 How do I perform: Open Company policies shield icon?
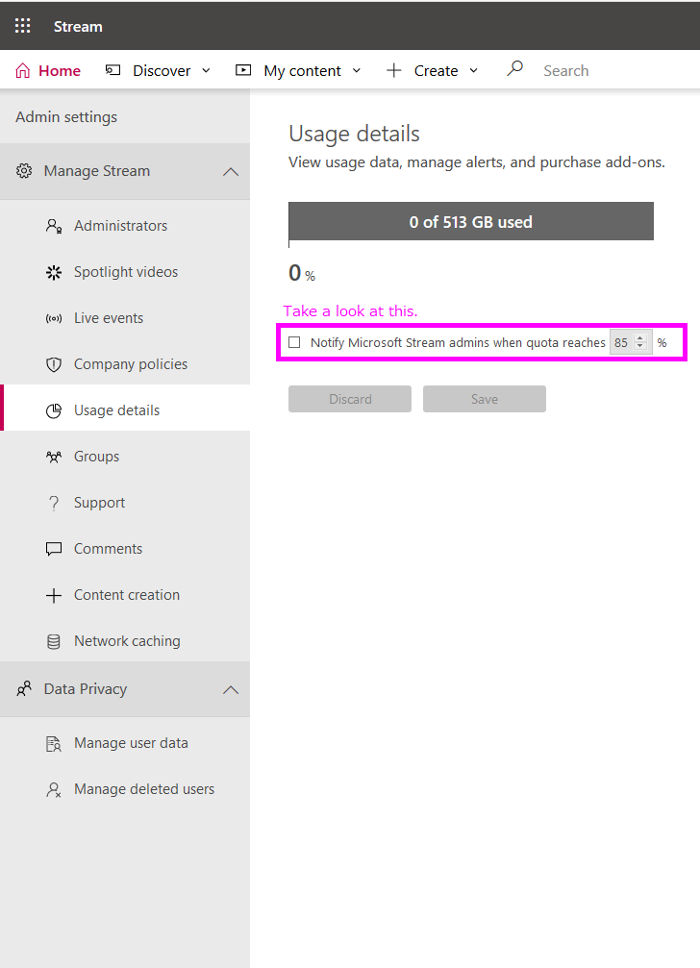pyautogui.click(x=54, y=363)
